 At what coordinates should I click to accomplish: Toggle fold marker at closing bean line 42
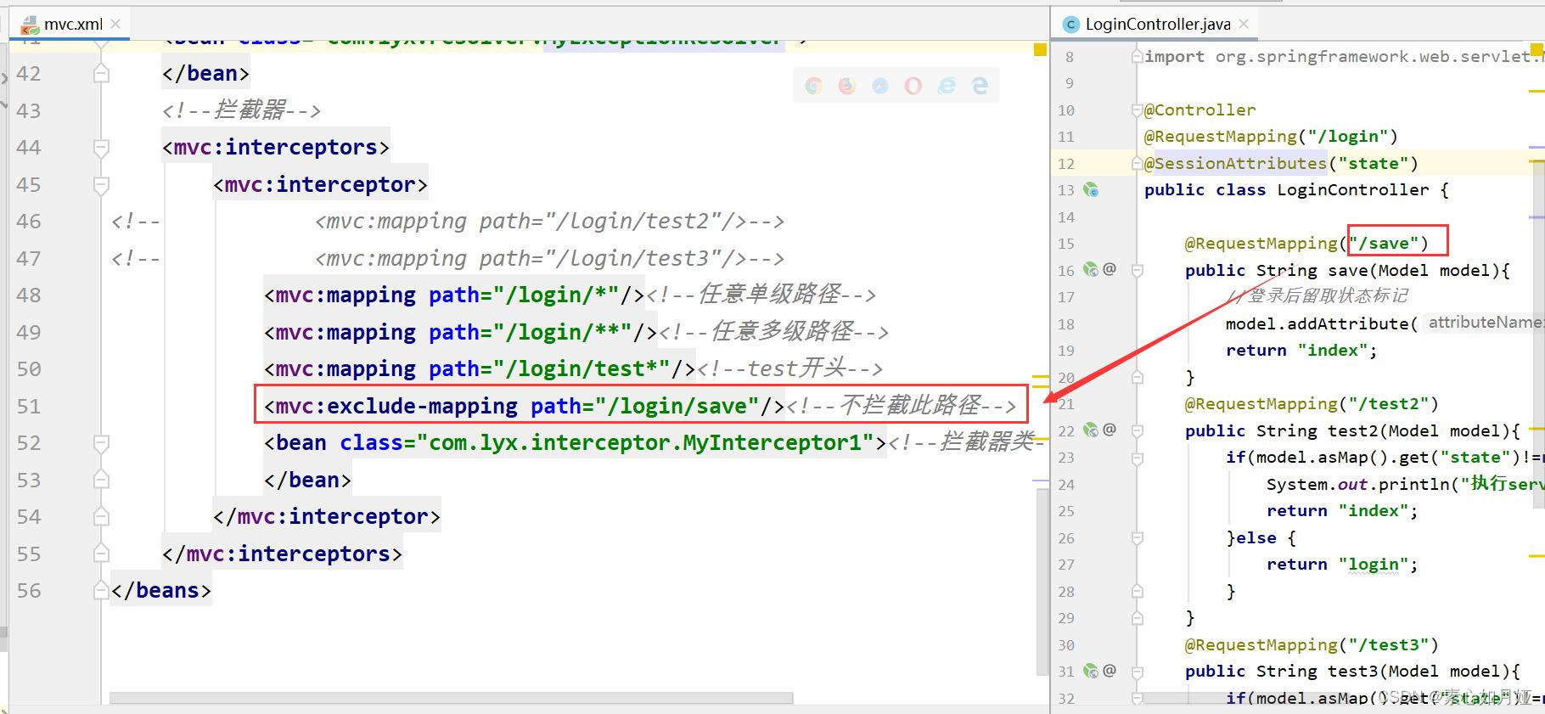pyautogui.click(x=101, y=74)
